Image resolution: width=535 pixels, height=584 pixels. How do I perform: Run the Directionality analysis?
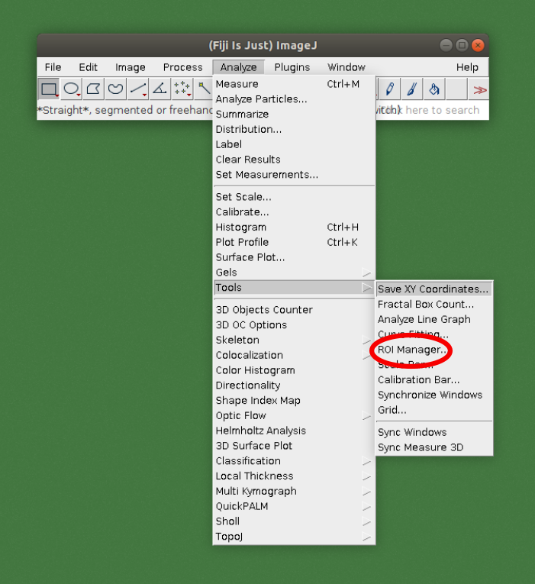coord(294,386)
